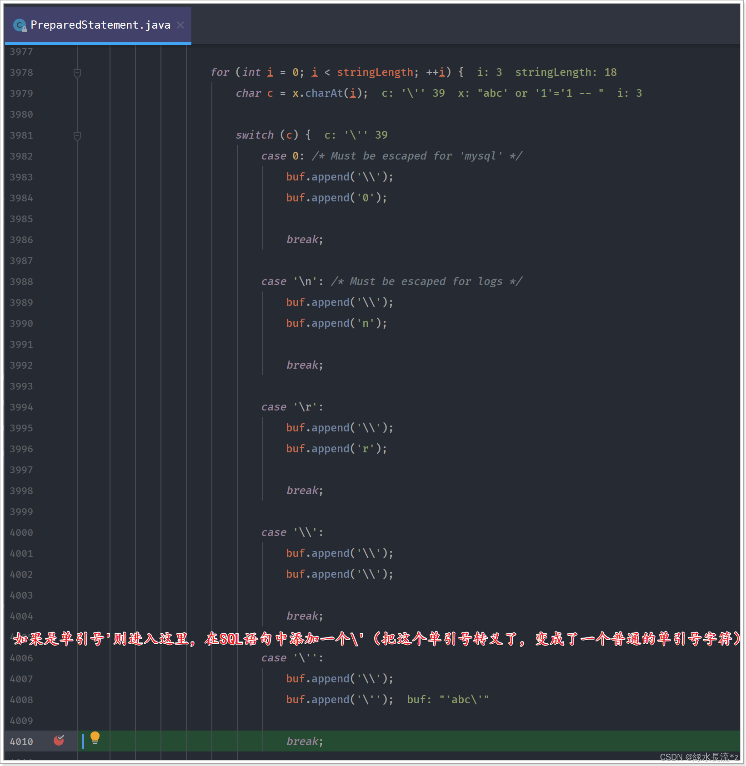Collapse the switch block fold marker at line 3981
The height and width of the screenshot is (766, 746).
[77, 135]
